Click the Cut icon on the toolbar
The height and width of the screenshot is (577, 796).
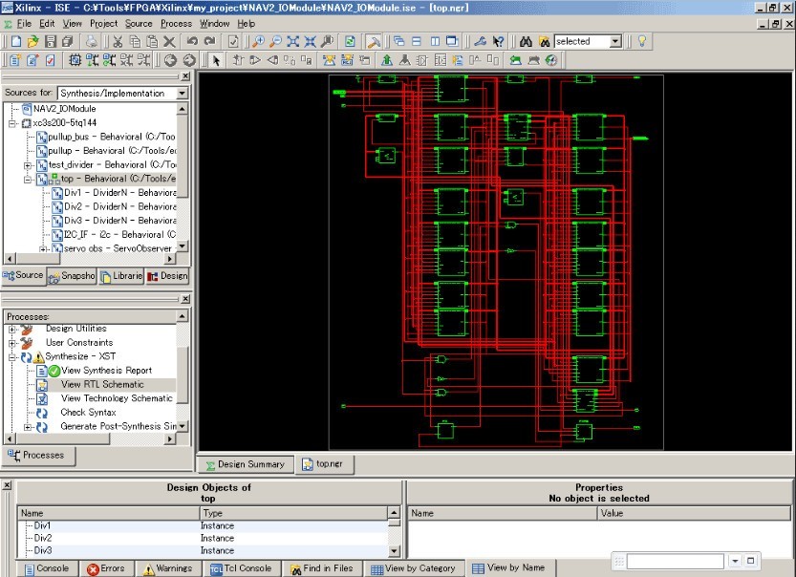click(x=117, y=40)
